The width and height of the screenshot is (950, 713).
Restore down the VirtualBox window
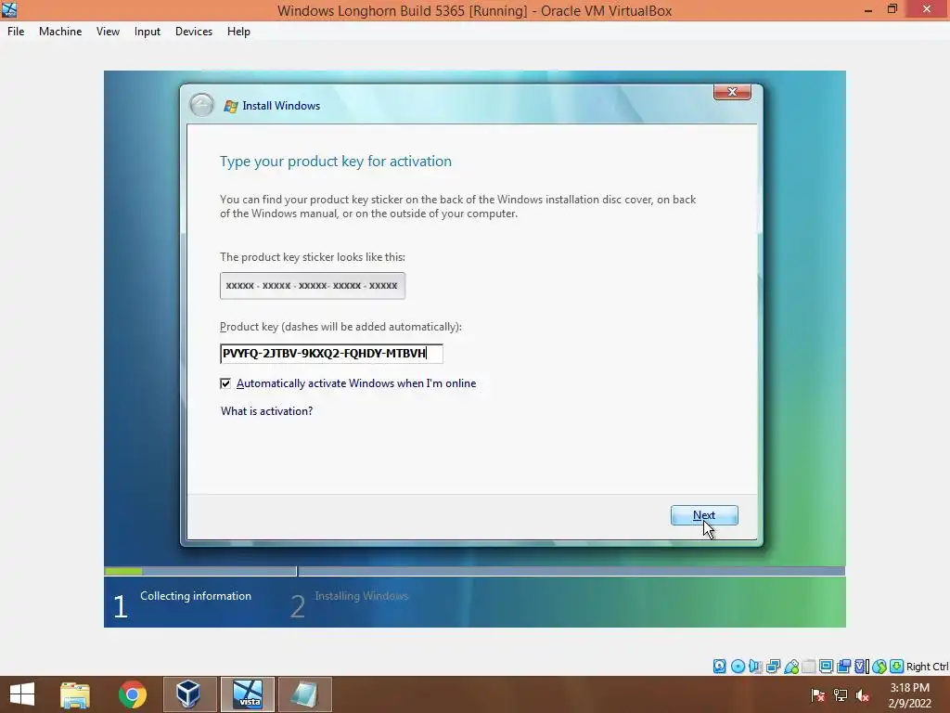[x=892, y=9]
